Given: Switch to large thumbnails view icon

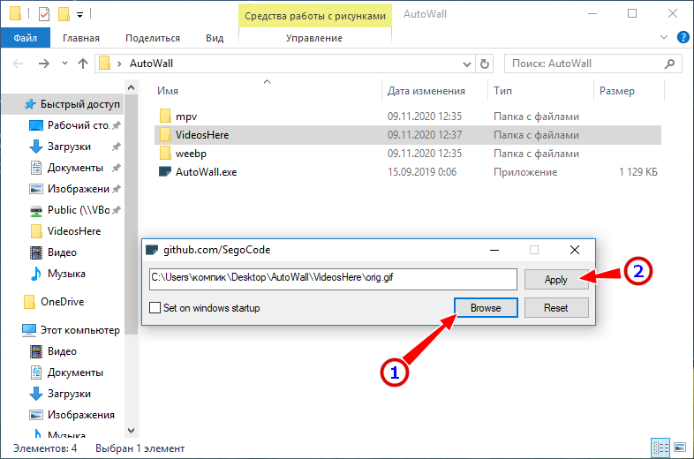Looking at the screenshot, I should 679,448.
